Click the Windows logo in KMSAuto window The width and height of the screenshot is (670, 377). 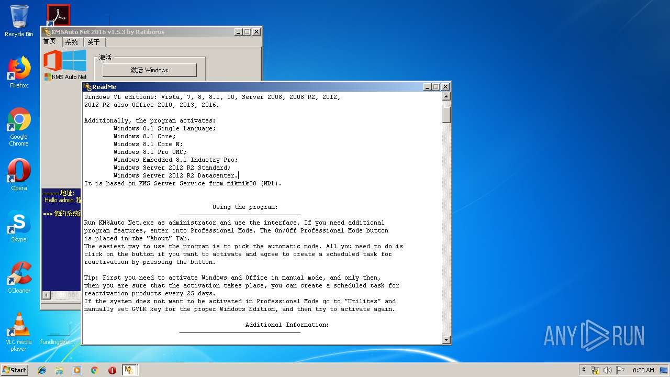tap(75, 60)
